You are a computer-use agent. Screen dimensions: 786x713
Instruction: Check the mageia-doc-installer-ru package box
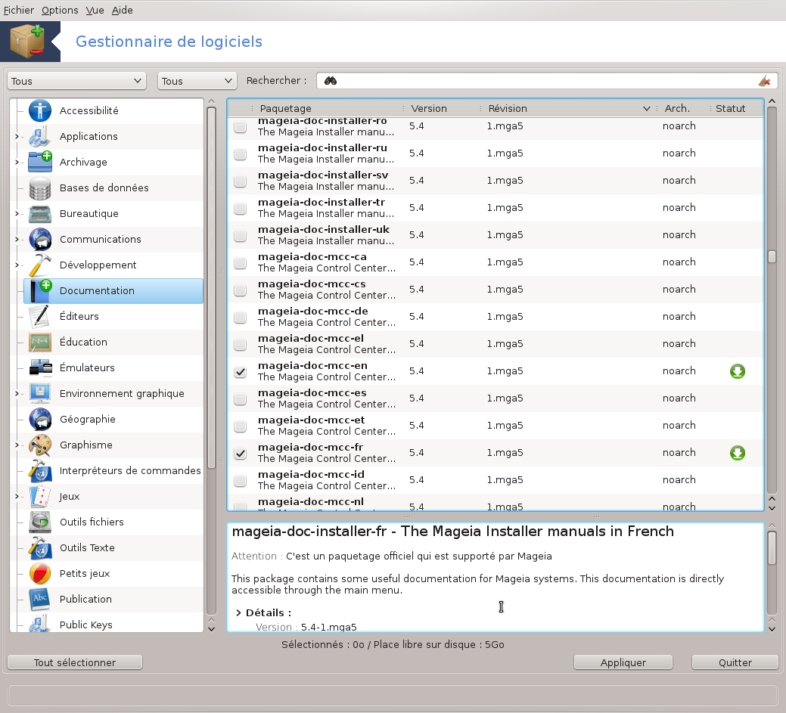(x=241, y=153)
